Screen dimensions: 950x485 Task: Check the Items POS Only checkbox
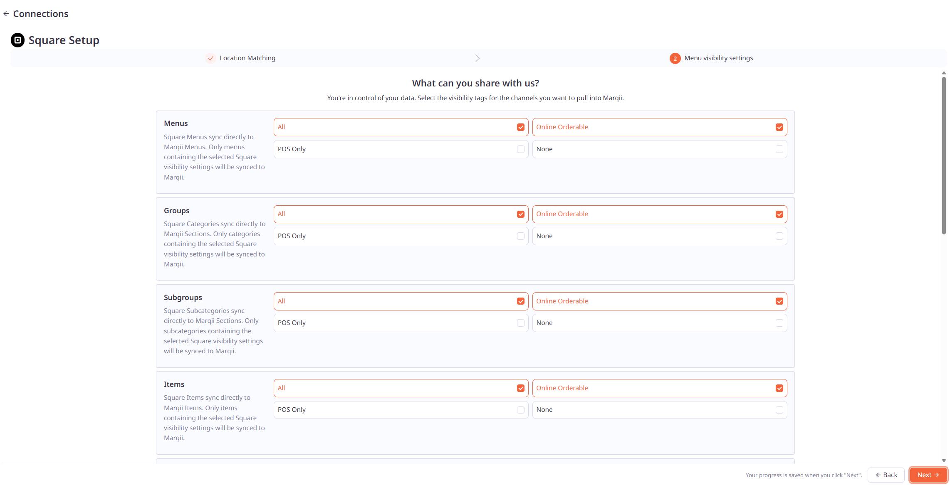[x=521, y=410]
